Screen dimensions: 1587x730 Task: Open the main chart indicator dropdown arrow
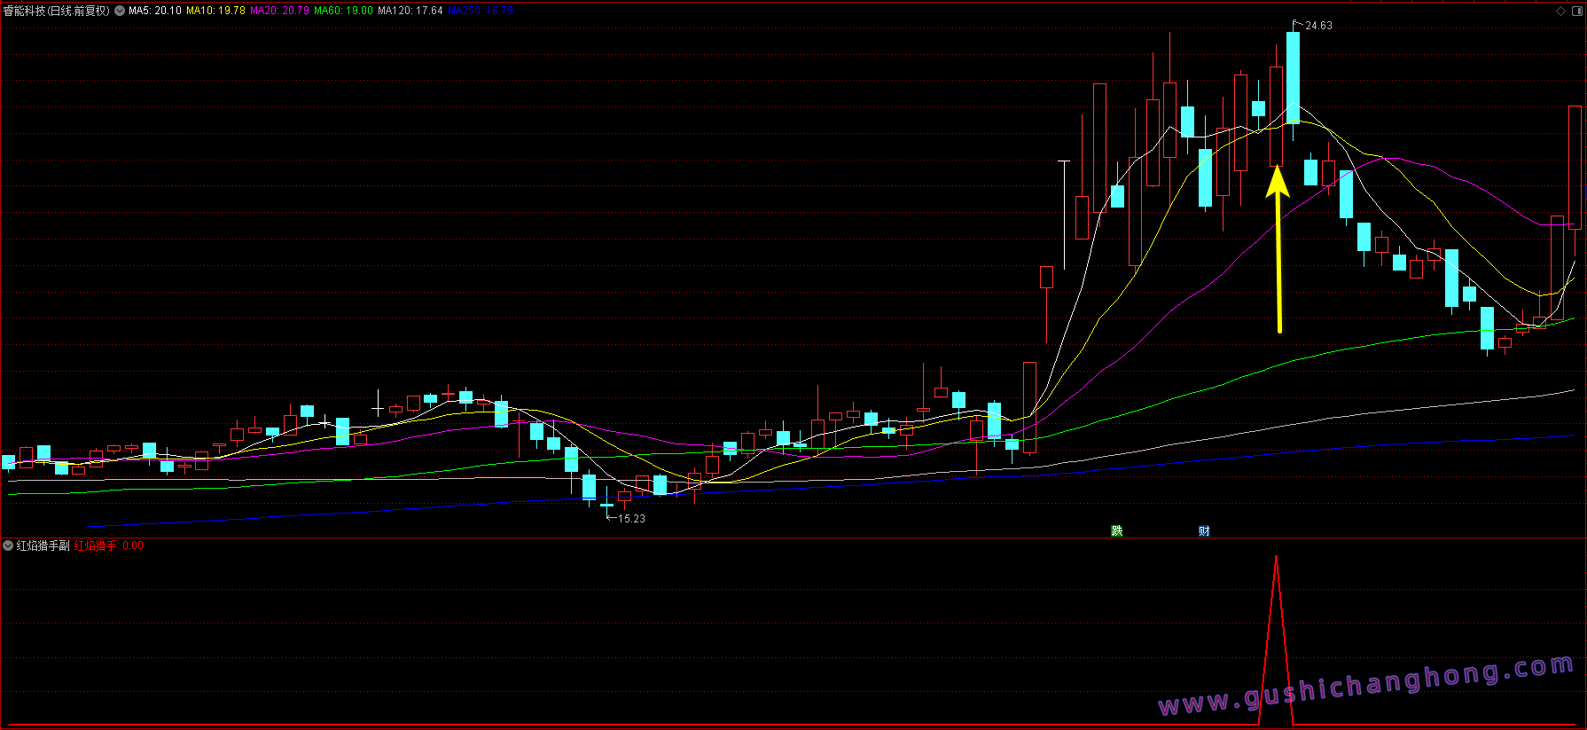tap(120, 11)
